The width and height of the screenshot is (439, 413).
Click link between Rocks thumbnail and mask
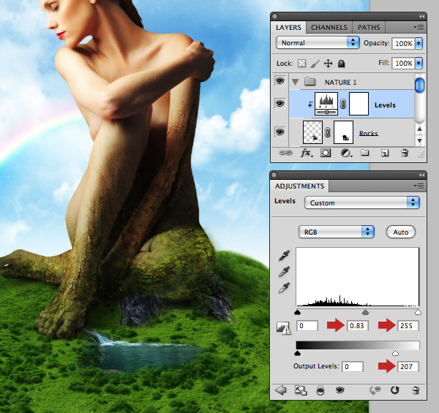[x=328, y=132]
